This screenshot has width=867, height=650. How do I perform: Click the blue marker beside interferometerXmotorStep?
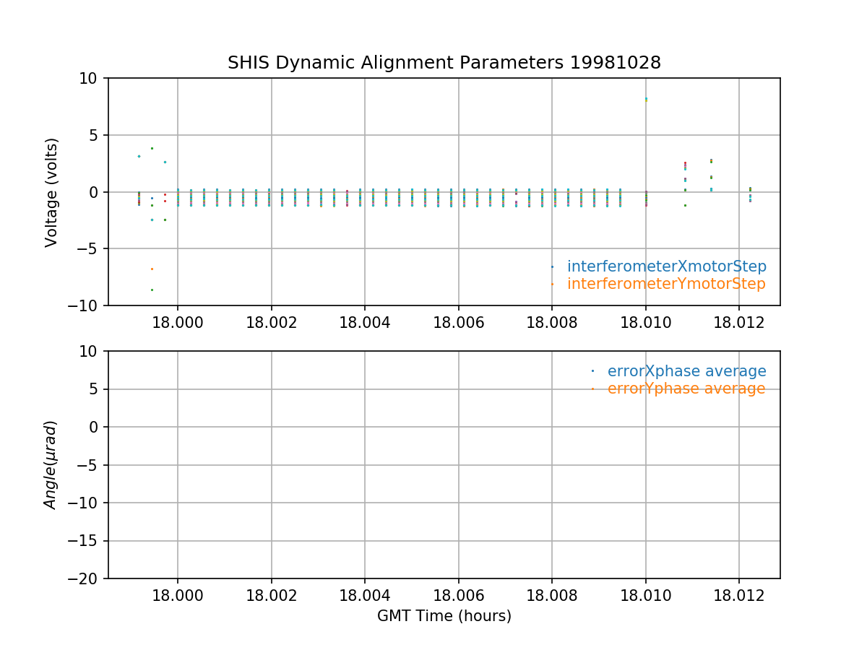553,266
